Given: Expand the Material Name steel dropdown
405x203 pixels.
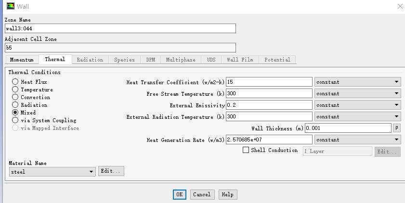Looking at the screenshot, I should [52, 172].
